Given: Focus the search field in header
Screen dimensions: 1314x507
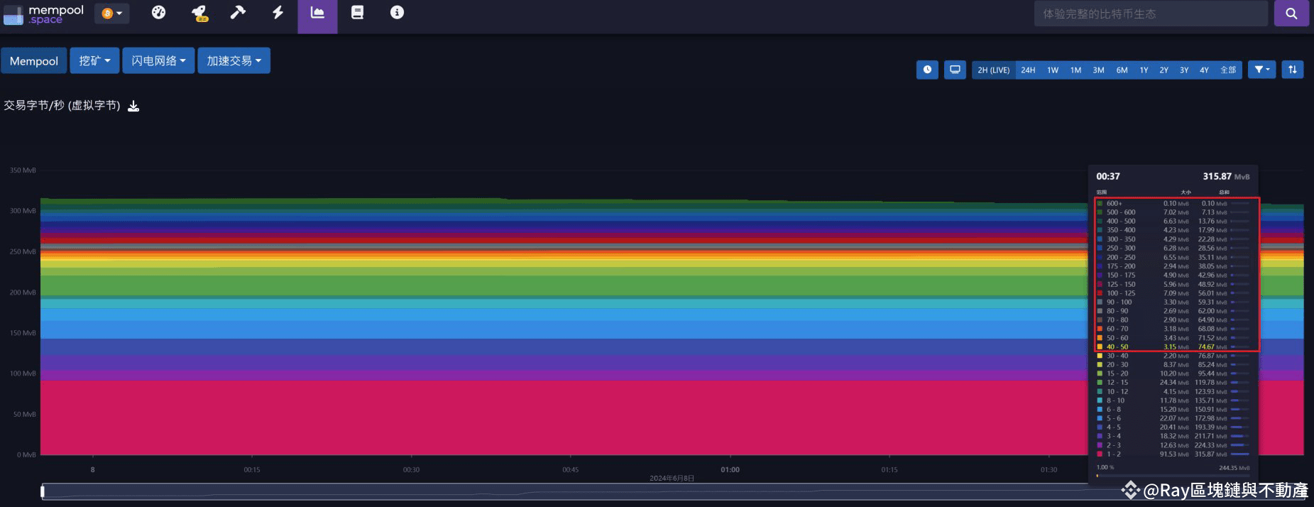Looking at the screenshot, I should (x=1151, y=13).
